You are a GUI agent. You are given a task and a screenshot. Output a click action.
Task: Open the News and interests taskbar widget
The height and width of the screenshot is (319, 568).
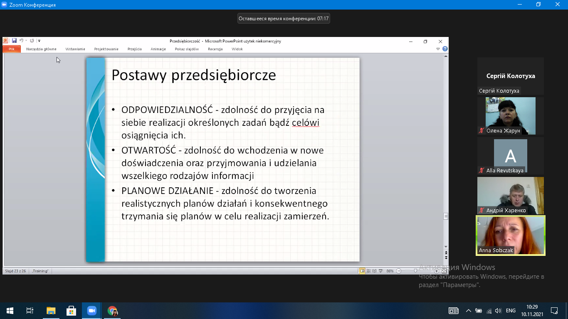pyautogui.click(x=454, y=311)
